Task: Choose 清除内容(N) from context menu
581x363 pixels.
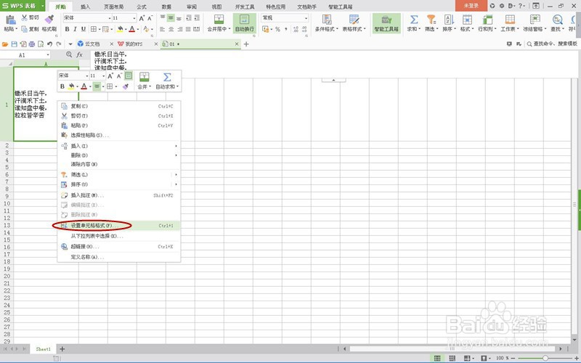Action: pos(119,164)
